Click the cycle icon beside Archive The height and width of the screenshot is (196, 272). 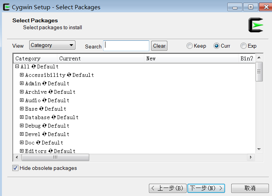pos(51,92)
